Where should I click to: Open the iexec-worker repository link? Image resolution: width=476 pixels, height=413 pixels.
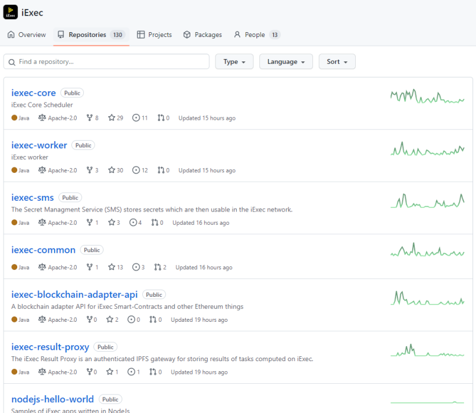click(x=39, y=145)
